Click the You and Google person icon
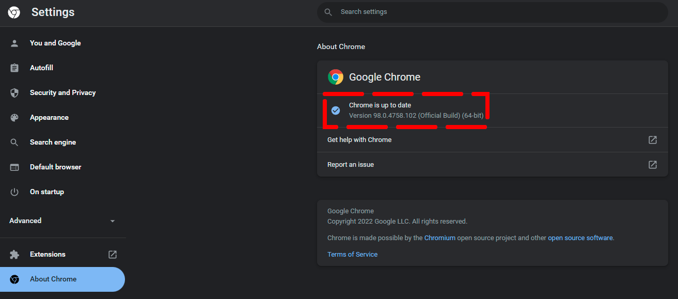678x299 pixels. pos(14,43)
